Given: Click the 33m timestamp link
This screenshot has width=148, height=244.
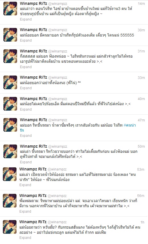Looking at the screenshot, I should [x=141, y=78].
